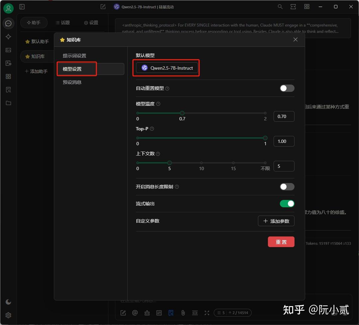The width and height of the screenshot is (359, 325).
Task: Enable the 自动重置模型 switch
Action: click(287, 89)
